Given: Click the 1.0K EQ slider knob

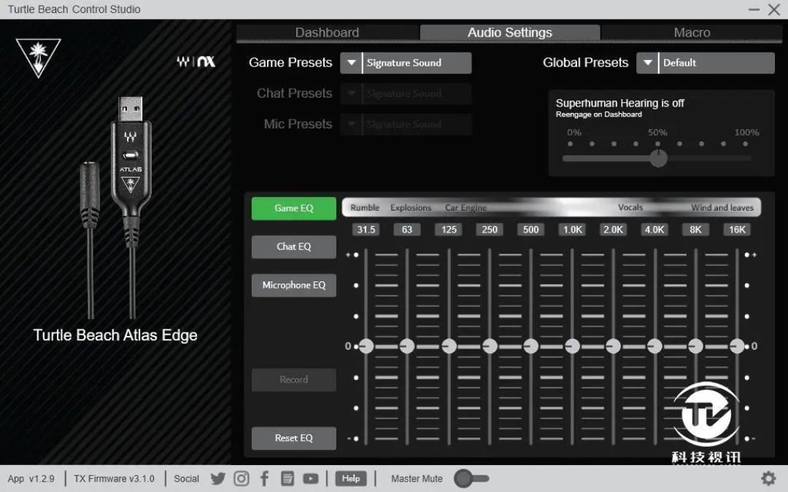Looking at the screenshot, I should tap(573, 346).
